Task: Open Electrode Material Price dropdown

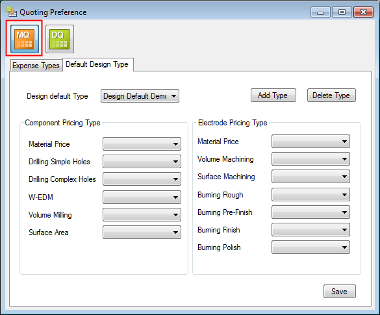Action: (x=310, y=142)
